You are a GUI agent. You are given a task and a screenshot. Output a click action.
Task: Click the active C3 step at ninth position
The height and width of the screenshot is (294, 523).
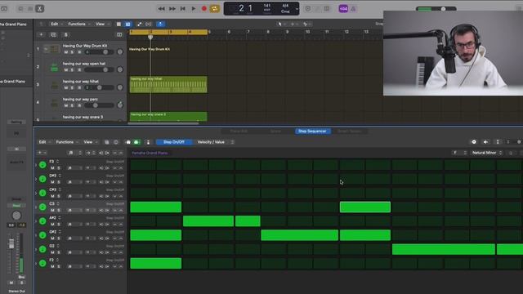click(365, 207)
